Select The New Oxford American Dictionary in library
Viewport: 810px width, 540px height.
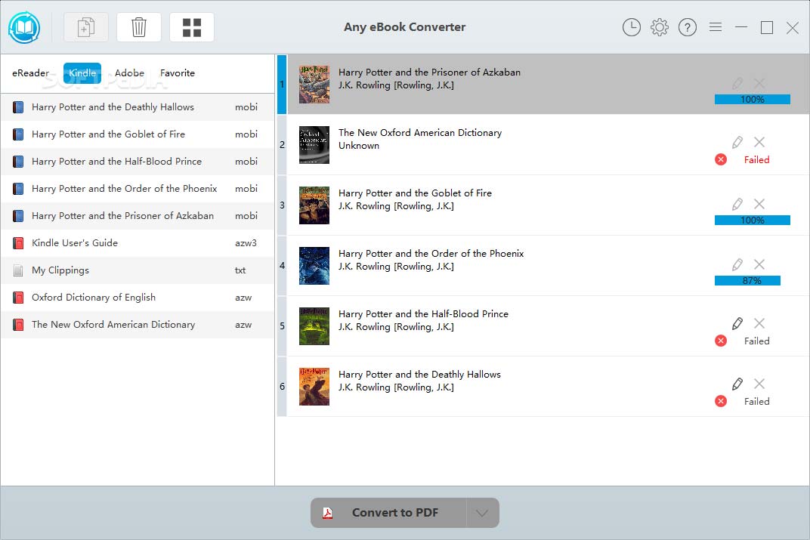[x=137, y=325]
